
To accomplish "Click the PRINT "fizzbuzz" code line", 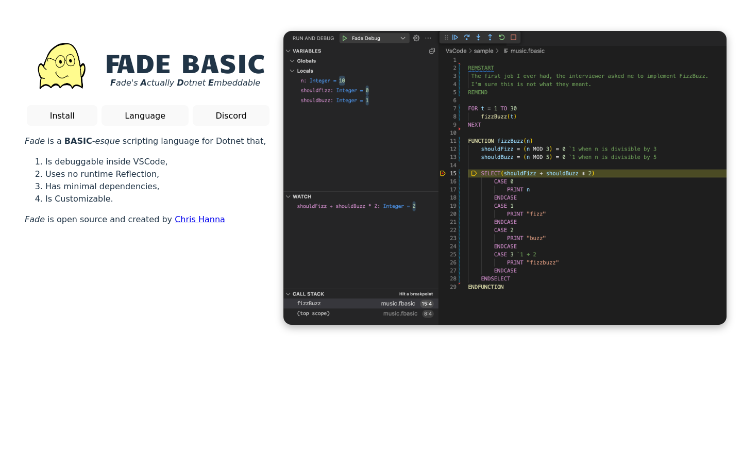I will [x=533, y=262].
